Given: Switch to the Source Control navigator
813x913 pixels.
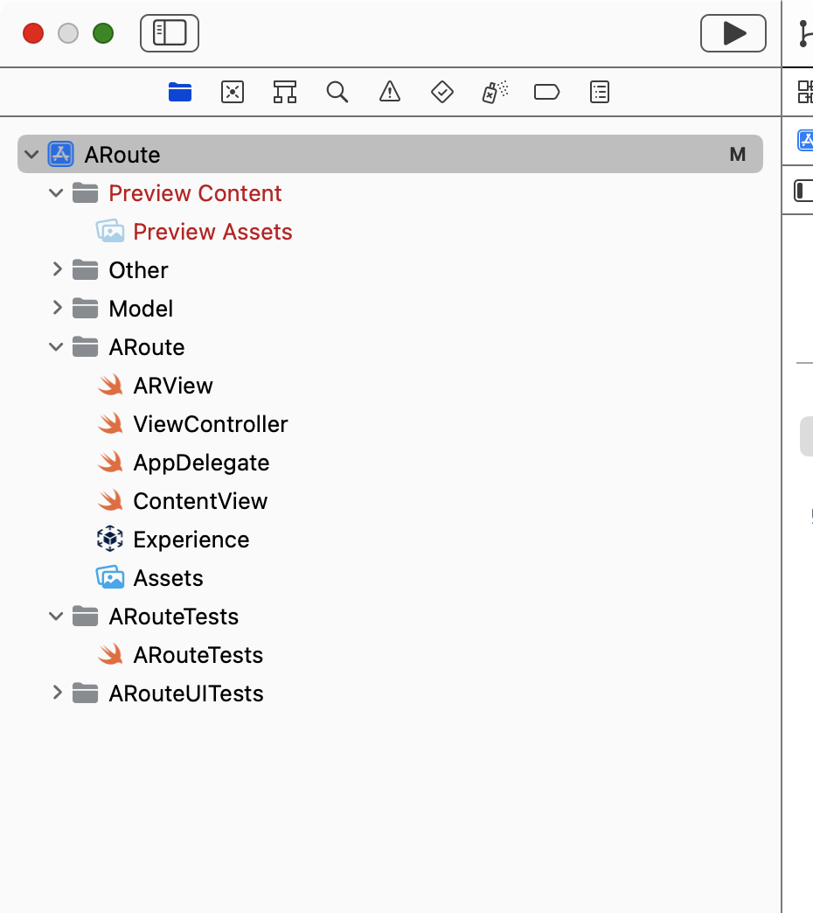Looking at the screenshot, I should point(232,92).
